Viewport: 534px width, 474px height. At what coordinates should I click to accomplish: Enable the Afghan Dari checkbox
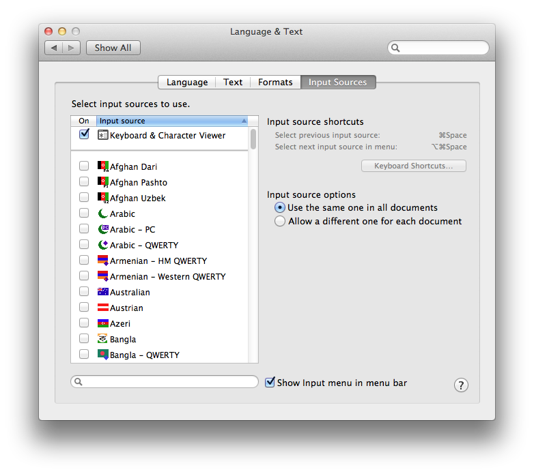coord(84,166)
